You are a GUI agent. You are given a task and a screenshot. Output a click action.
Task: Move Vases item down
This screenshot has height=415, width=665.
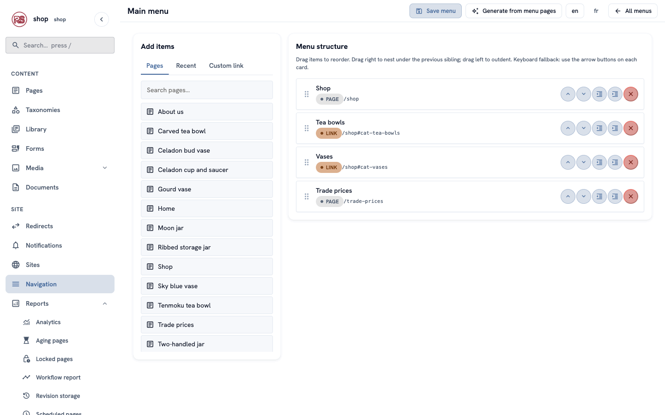point(584,162)
